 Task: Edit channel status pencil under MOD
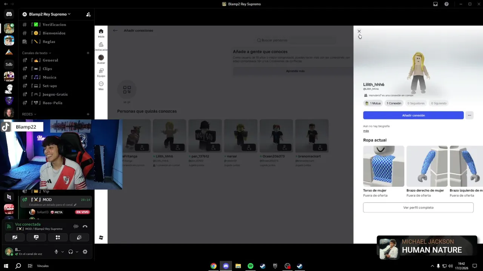(75, 205)
